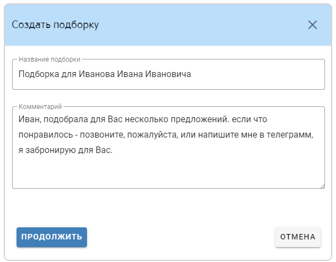Close the Создать подборку dialog with X
This screenshot has width=336, height=262.
point(313,25)
